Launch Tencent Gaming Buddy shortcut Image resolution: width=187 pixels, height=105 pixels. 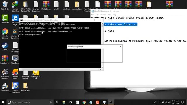[15, 74]
